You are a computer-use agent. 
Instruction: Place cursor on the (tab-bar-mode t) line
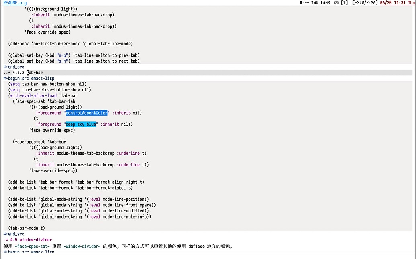click(x=26, y=228)
